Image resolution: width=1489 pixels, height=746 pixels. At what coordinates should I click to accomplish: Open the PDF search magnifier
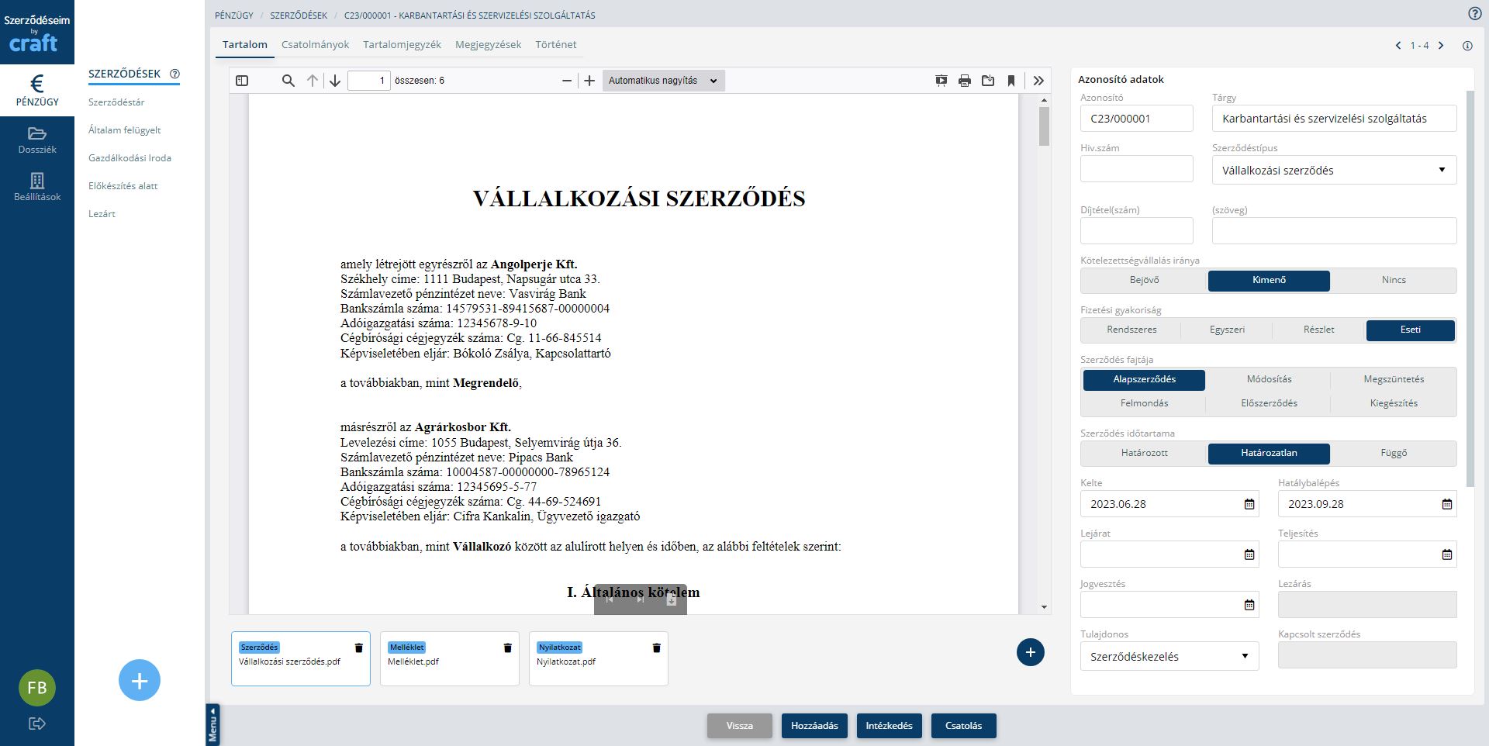[x=288, y=81]
